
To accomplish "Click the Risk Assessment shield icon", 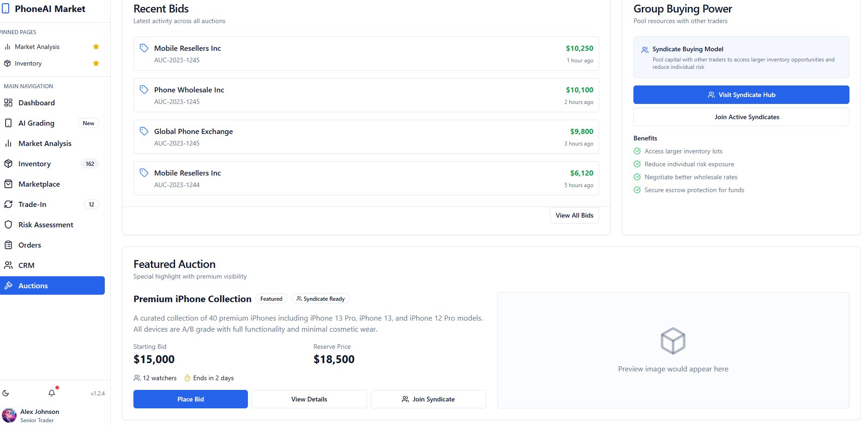I will tap(8, 225).
